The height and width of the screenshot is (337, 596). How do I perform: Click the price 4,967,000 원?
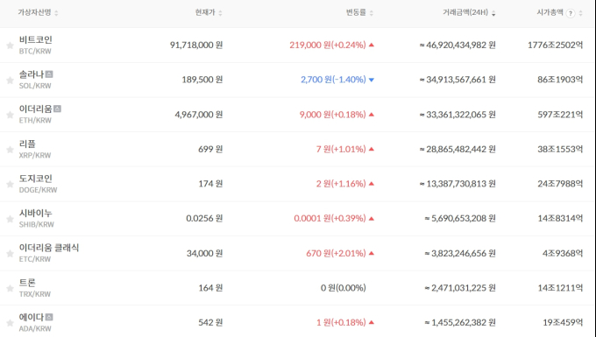pos(199,115)
